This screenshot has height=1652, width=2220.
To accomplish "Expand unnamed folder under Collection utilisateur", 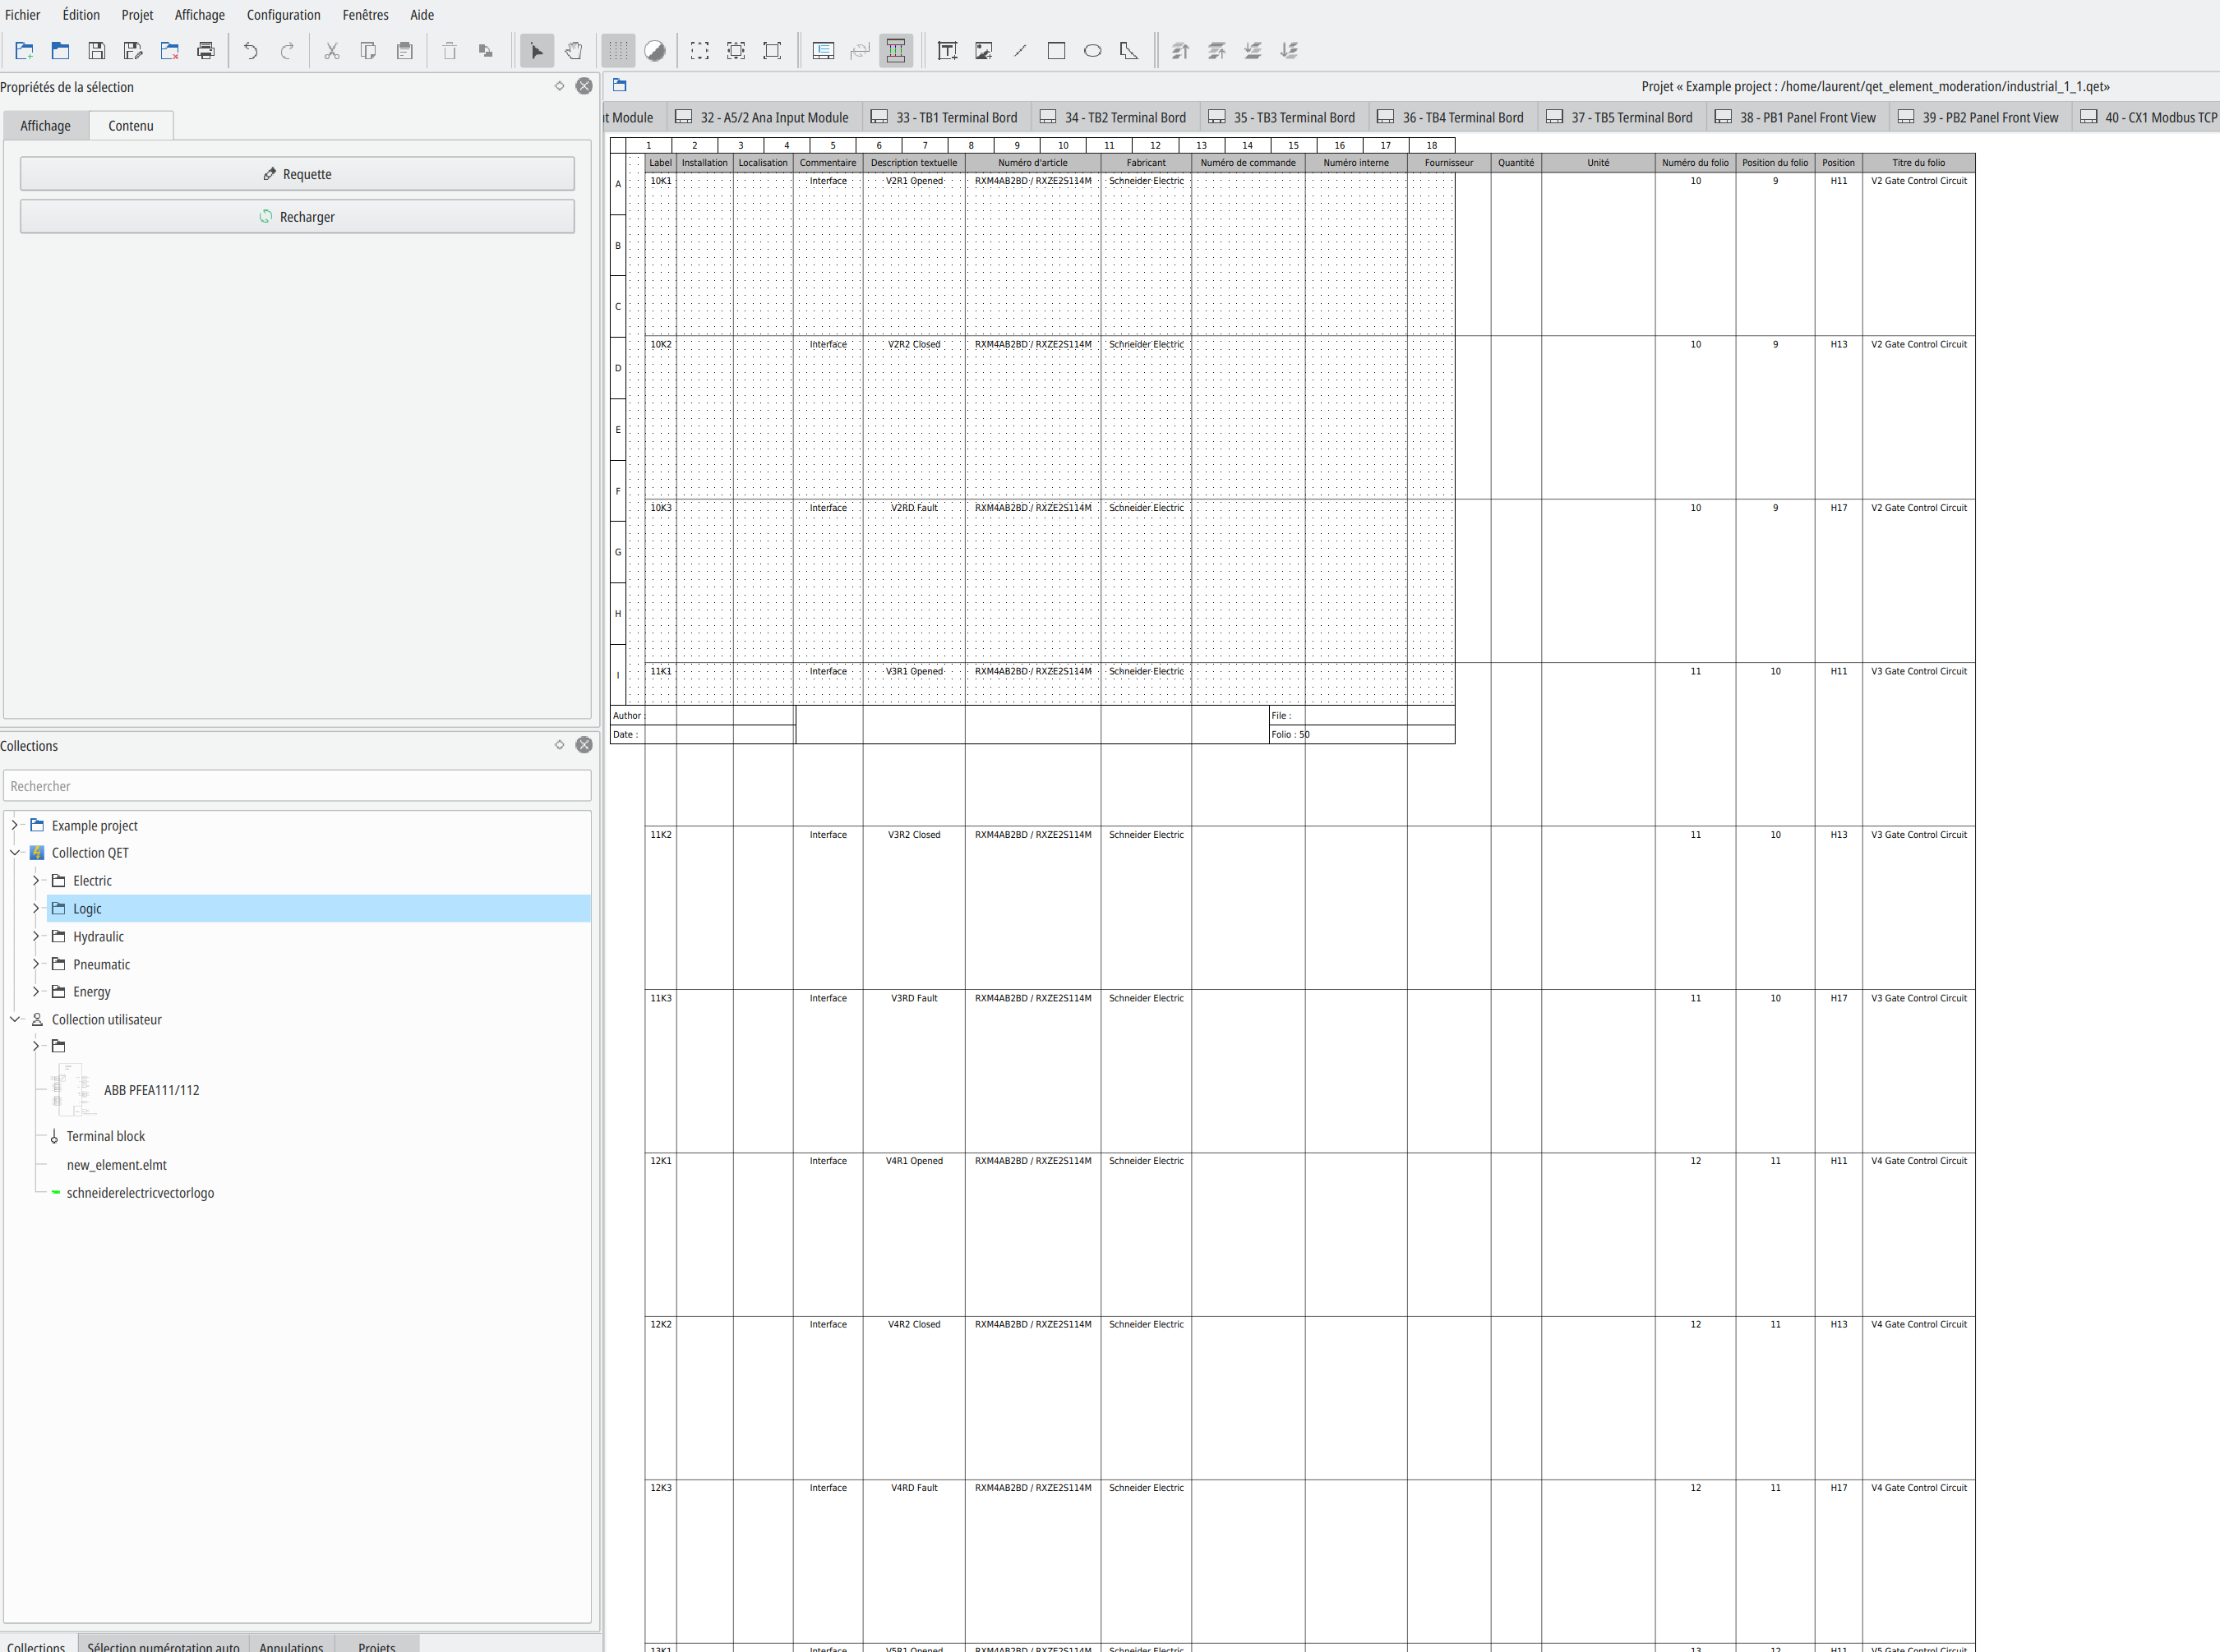I will coord(36,1046).
